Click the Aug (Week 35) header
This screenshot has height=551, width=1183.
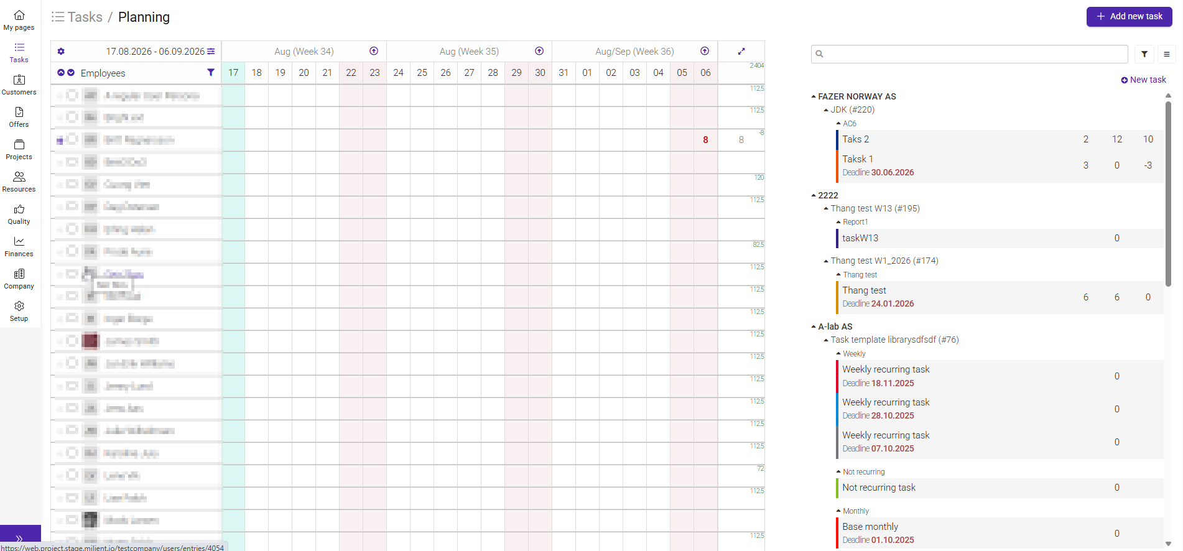(x=470, y=52)
